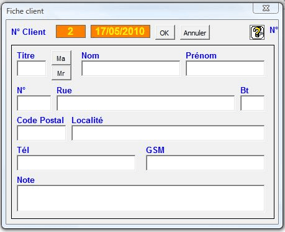The height and width of the screenshot is (232, 285).
Task: Click the orange client number field
Action: 71,32
